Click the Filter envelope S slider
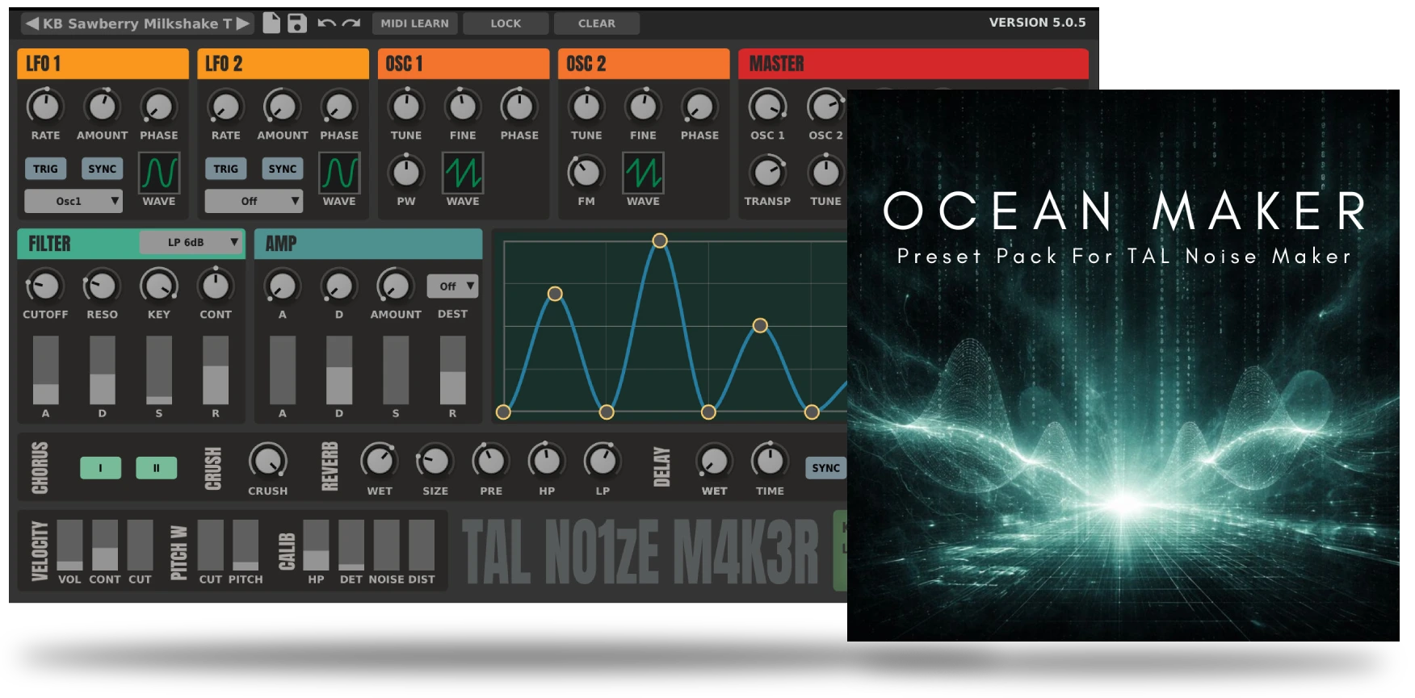Viewport: 1415px width, 698px height. [x=159, y=370]
